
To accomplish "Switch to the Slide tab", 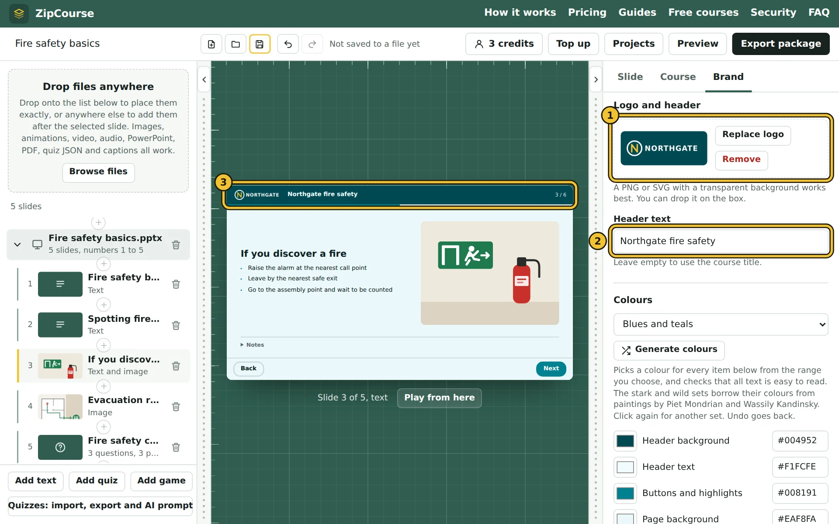I will click(x=630, y=77).
